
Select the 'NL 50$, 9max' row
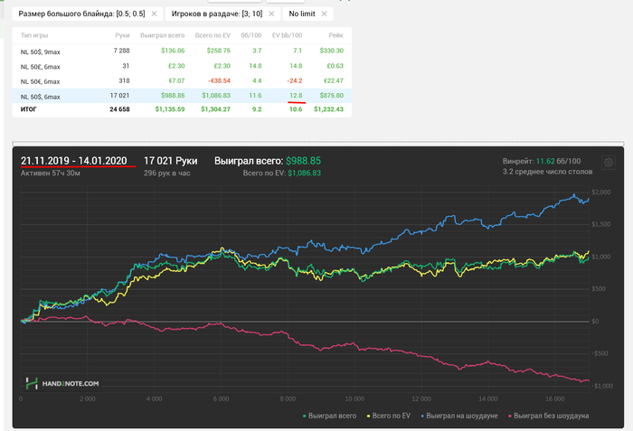click(x=182, y=51)
